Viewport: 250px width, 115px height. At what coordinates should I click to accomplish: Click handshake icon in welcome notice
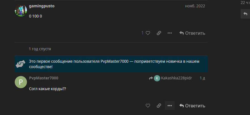(21, 64)
